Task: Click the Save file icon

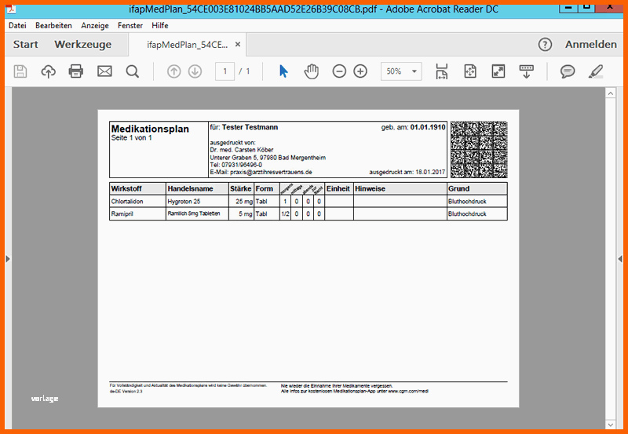Action: pyautogui.click(x=20, y=71)
